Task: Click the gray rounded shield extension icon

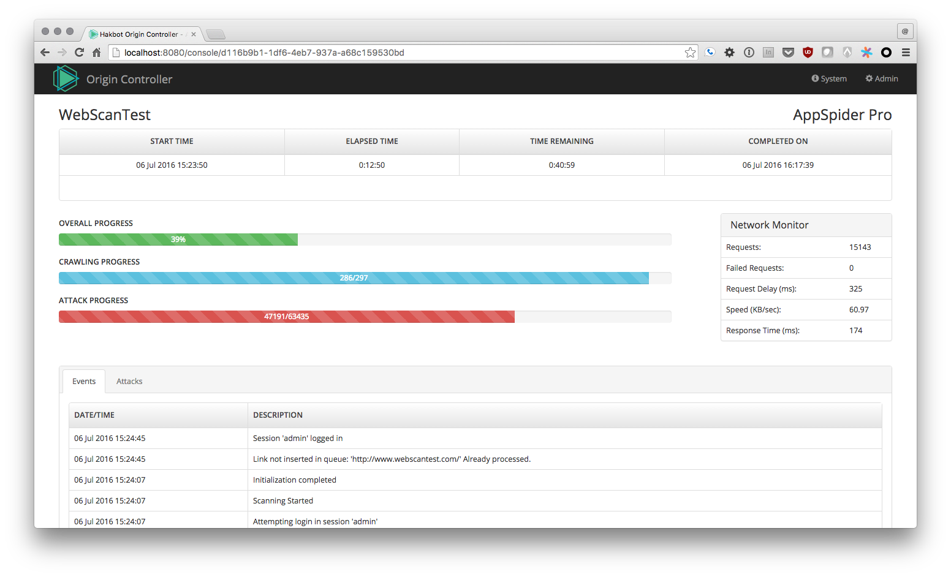Action: 827,53
